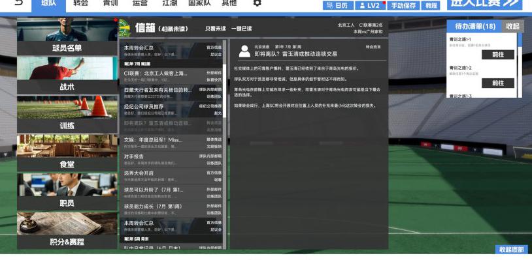Click the sender avatar icon in the message
Viewport: 532px width, 260px height.
click(244, 51)
